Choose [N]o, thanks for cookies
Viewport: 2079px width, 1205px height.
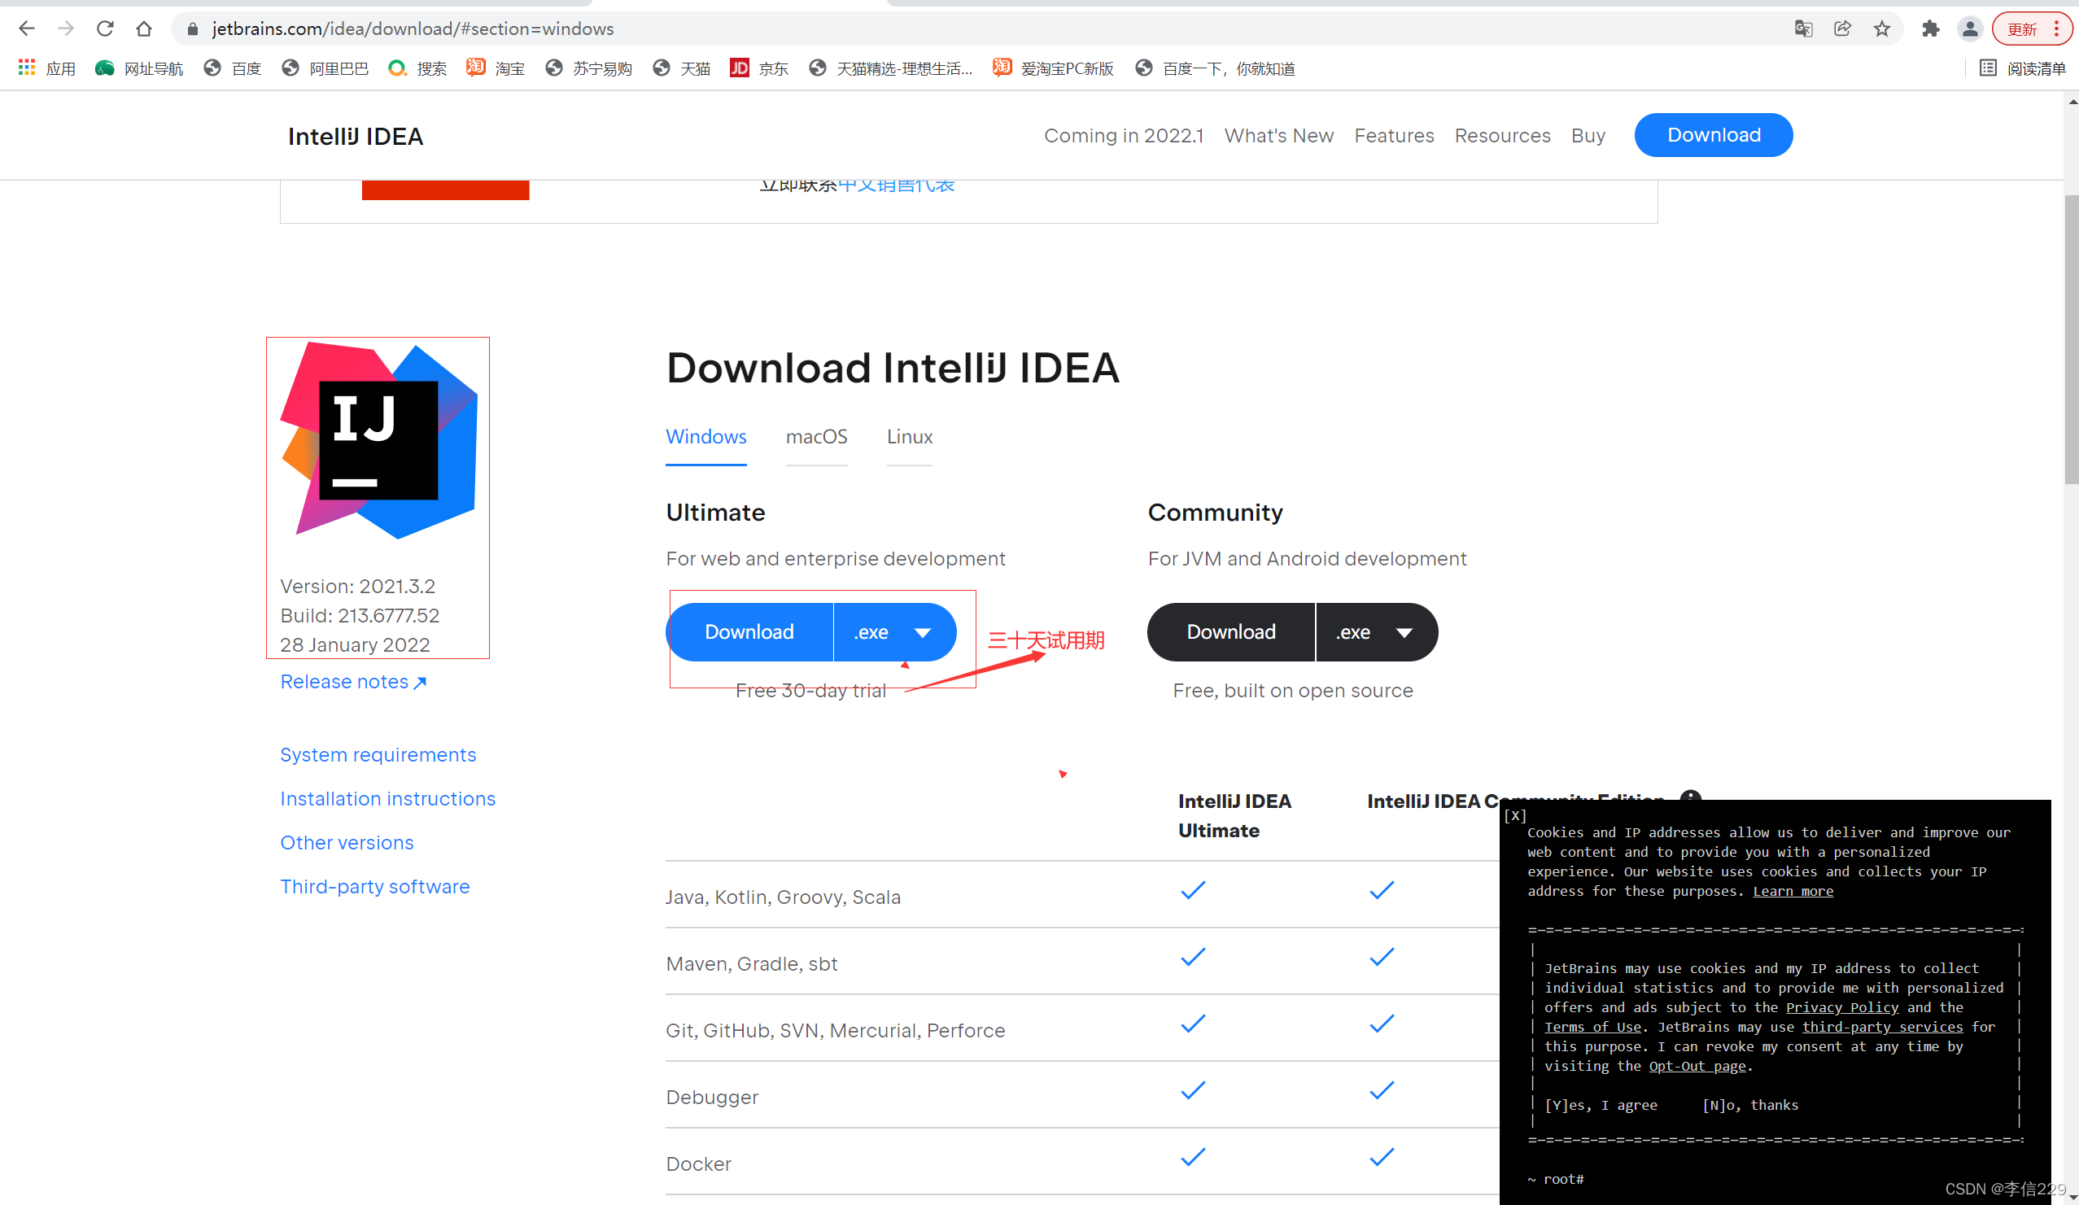[1749, 1105]
